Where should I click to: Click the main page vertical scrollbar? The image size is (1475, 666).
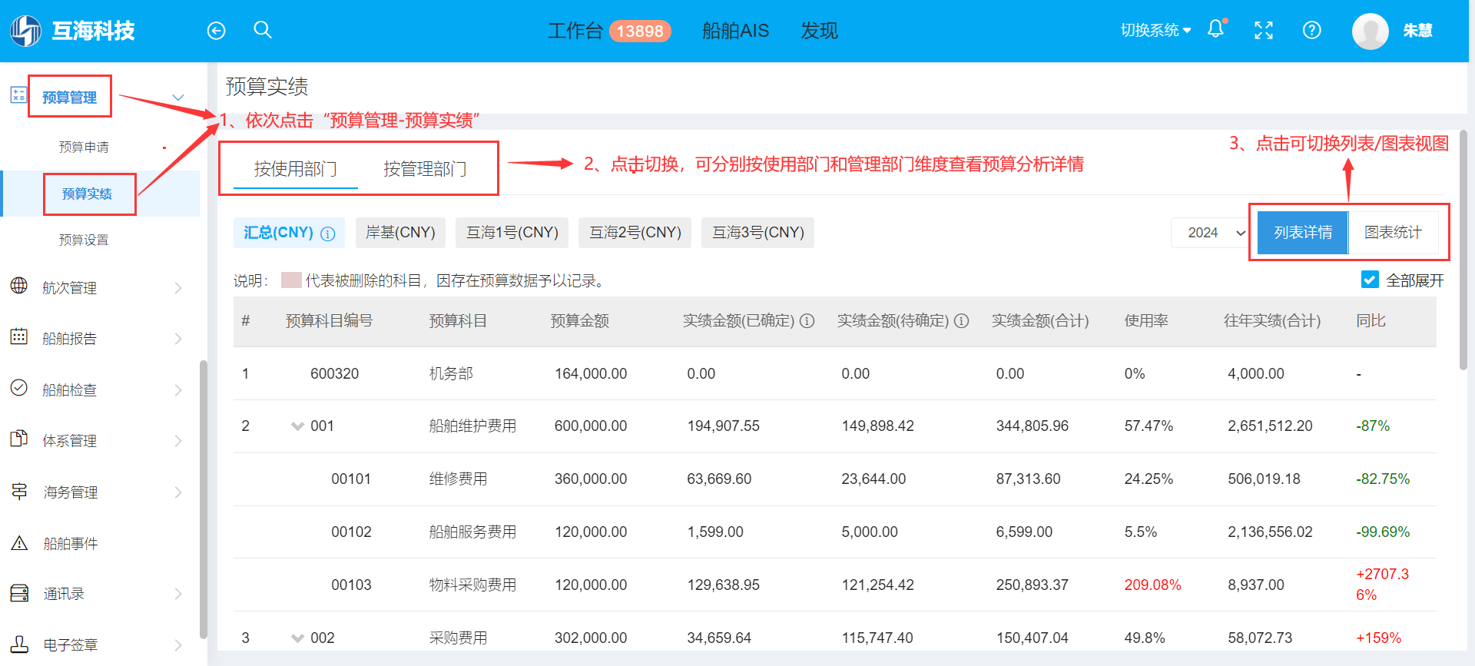pyautogui.click(x=1463, y=250)
